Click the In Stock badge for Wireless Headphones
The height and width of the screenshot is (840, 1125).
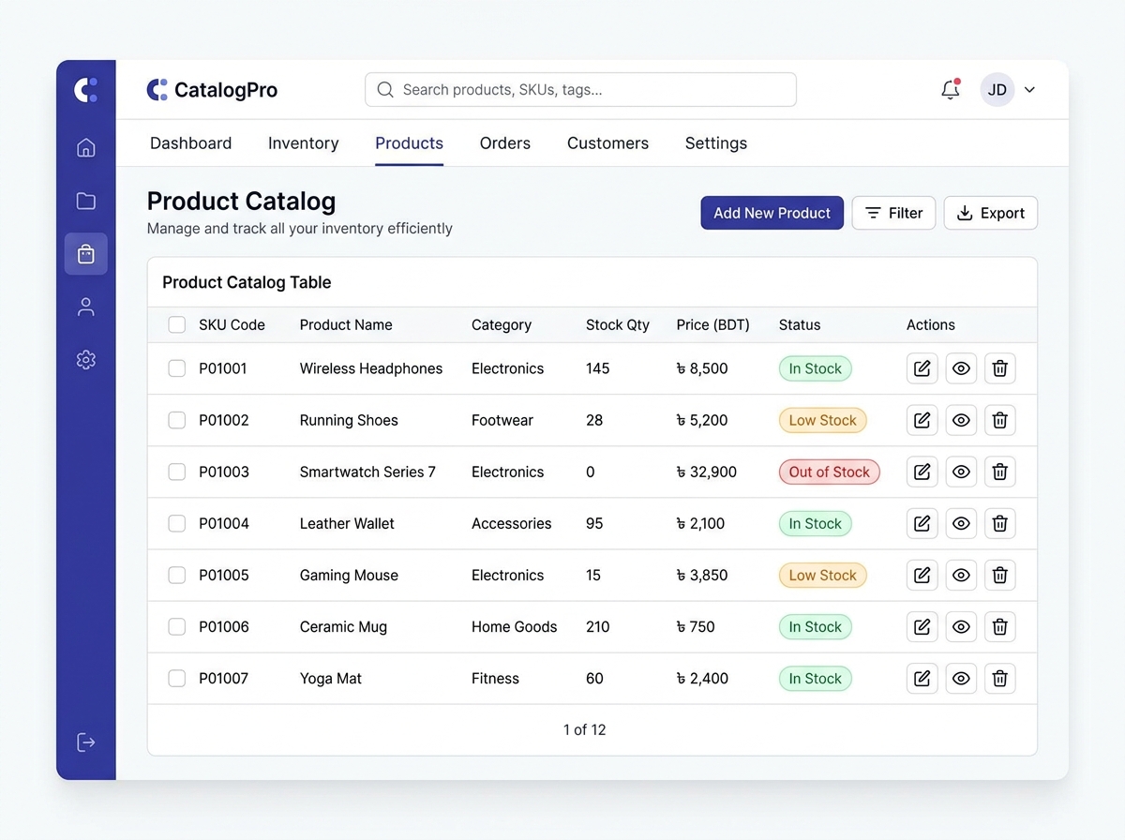(816, 368)
